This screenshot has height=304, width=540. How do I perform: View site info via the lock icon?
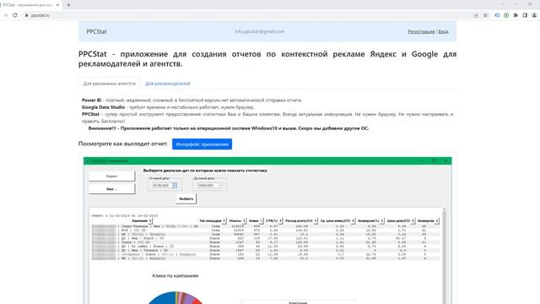pyautogui.click(x=26, y=15)
